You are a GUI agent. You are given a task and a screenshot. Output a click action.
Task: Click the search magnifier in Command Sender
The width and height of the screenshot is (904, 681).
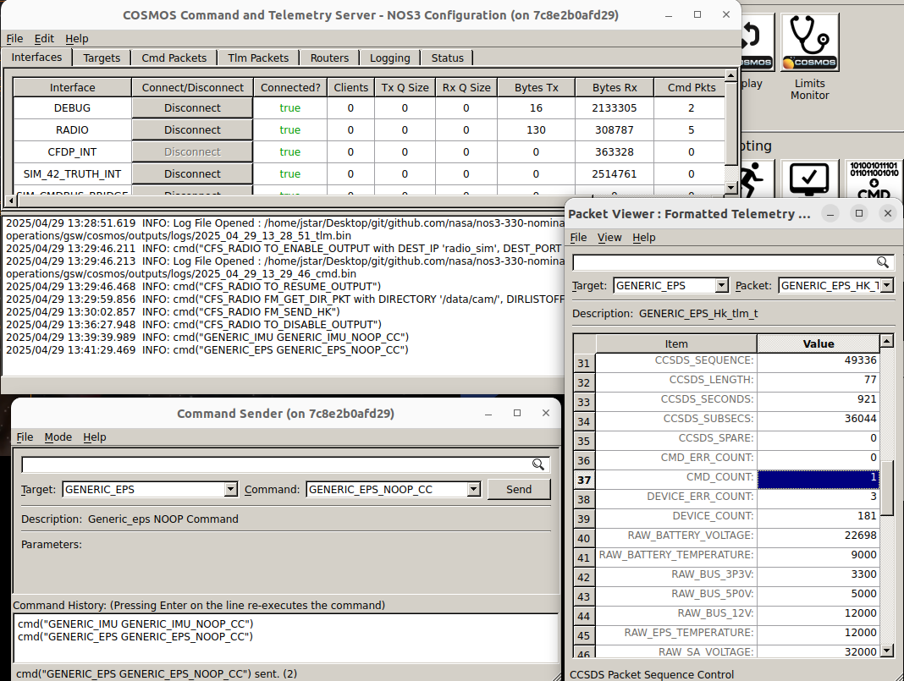point(537,464)
